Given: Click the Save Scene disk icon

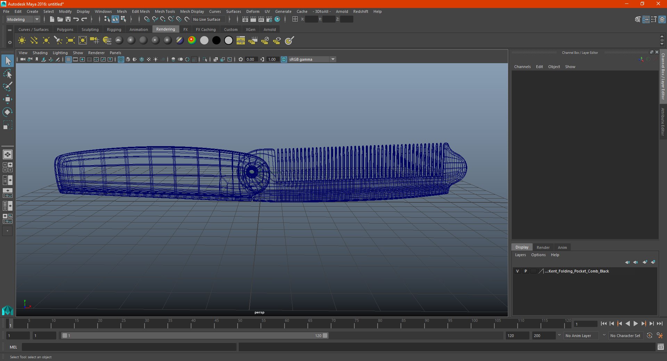Looking at the screenshot, I should coord(68,19).
